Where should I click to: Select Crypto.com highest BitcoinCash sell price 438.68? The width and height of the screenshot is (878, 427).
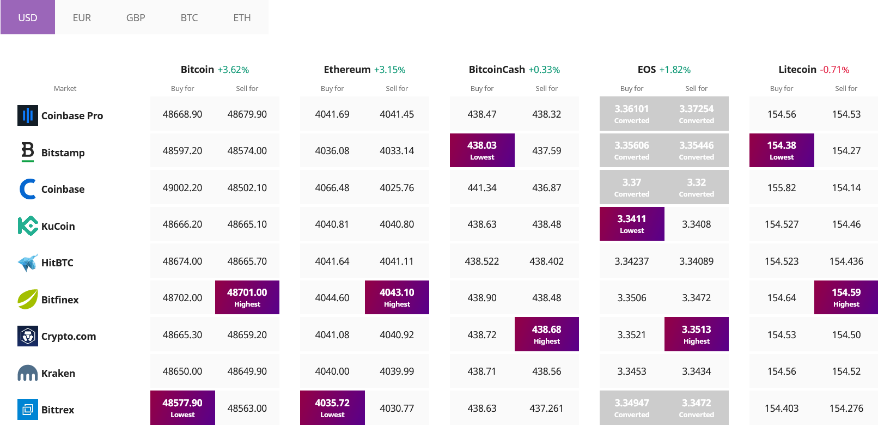[x=547, y=334]
